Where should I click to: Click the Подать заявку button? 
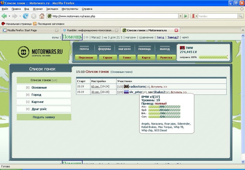pyautogui.click(x=44, y=117)
